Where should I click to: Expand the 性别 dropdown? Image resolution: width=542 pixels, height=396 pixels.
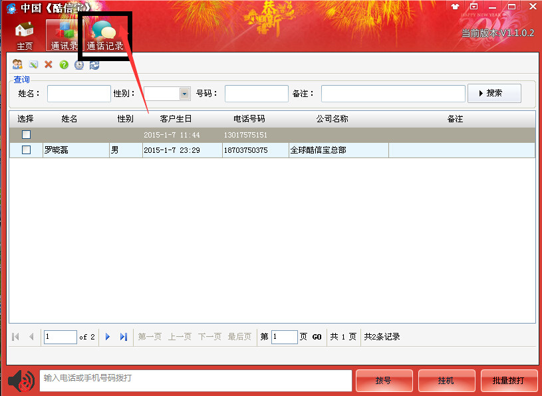[x=185, y=94]
